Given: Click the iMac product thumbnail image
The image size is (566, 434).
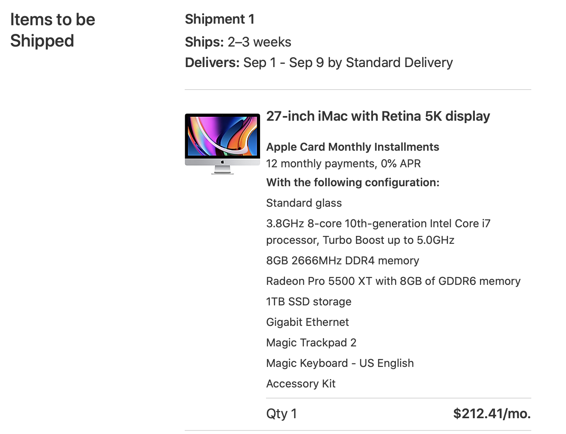Looking at the screenshot, I should (x=222, y=144).
